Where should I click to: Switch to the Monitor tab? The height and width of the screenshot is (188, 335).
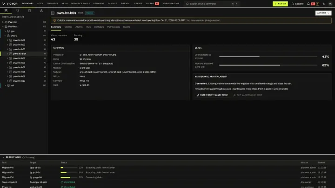point(68,27)
